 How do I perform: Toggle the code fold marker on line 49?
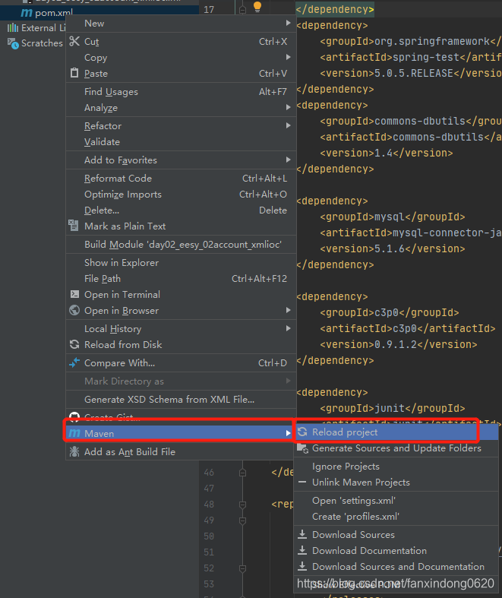242,520
